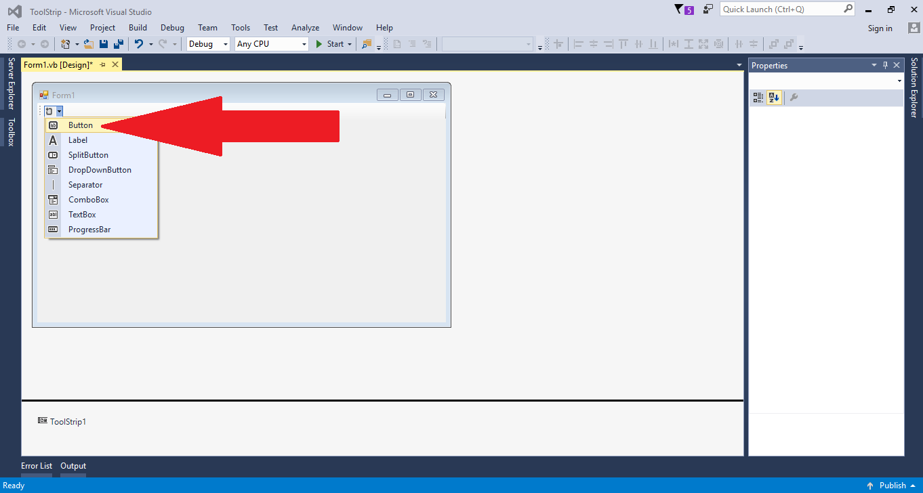Click the Align Bottoms layout icon
This screenshot has height=493, width=923.
(653, 44)
